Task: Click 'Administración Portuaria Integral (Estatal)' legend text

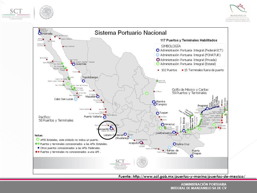Action: pos(188,64)
